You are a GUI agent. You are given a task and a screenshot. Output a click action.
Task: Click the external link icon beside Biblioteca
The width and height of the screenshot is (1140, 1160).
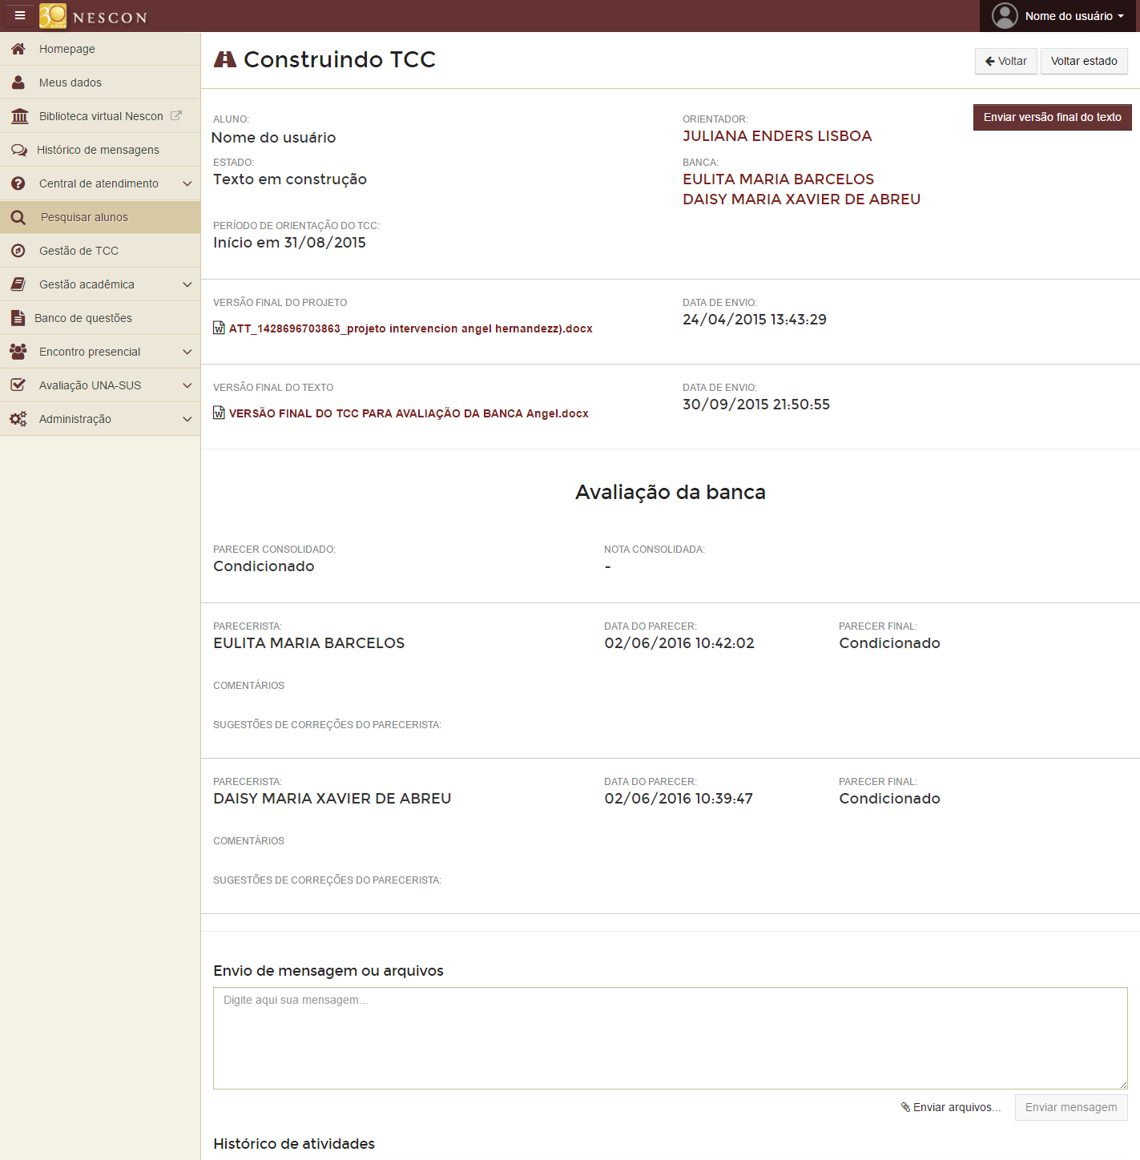pyautogui.click(x=176, y=115)
